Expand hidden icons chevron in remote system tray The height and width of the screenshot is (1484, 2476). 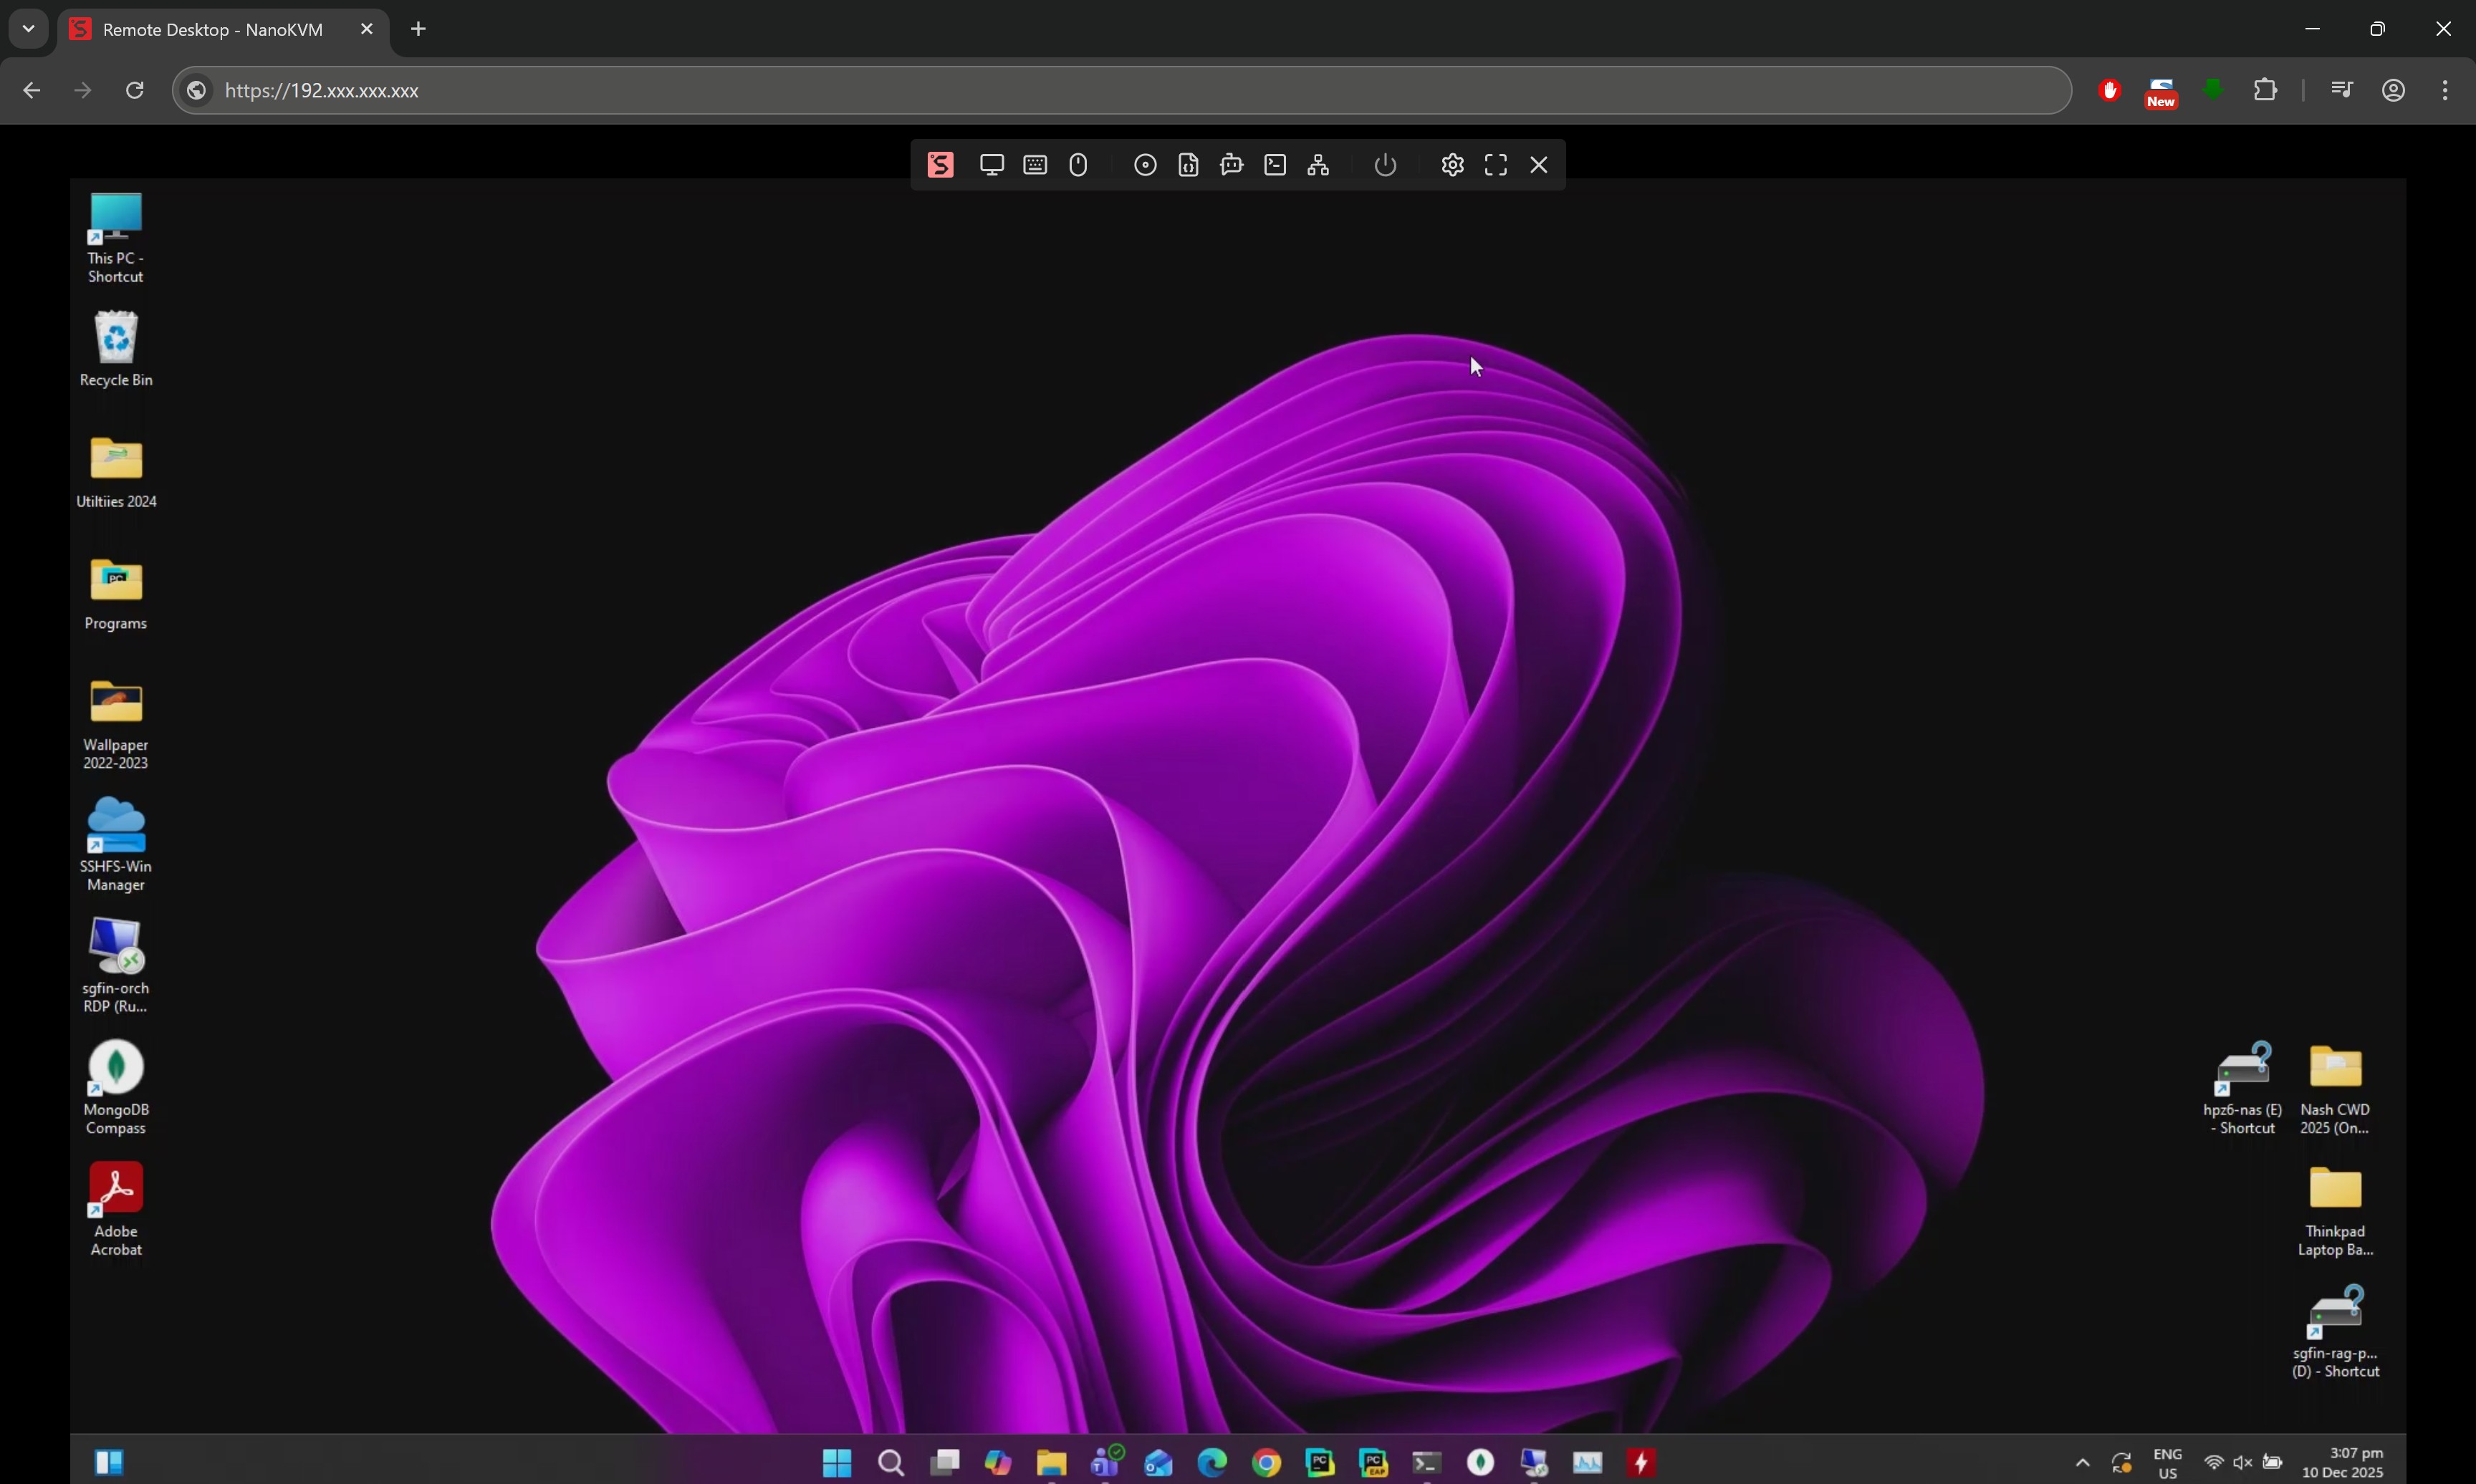(x=2082, y=1463)
